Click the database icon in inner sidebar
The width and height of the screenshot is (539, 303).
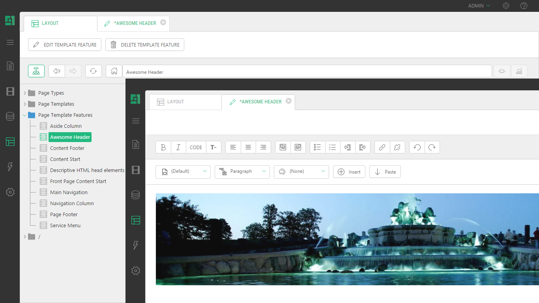[x=136, y=195]
